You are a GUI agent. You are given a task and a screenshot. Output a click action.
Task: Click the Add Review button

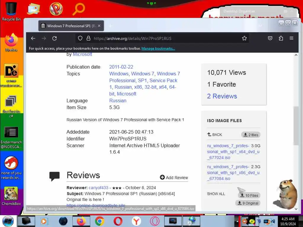coord(174,178)
